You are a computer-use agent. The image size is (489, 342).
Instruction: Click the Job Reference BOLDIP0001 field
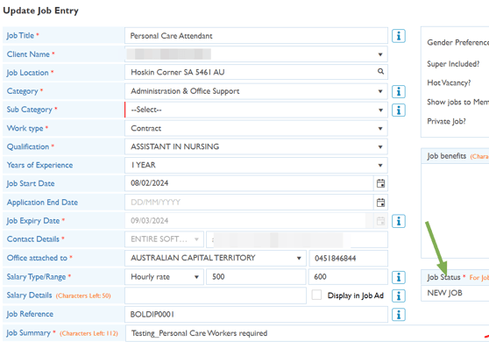point(256,314)
